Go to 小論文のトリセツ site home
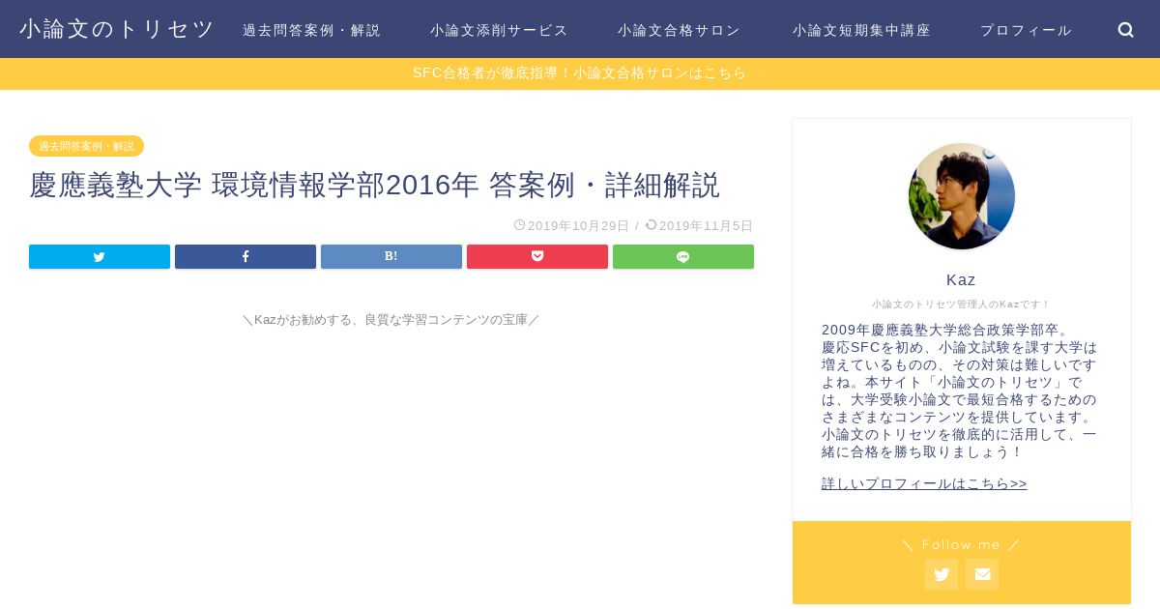Viewport: 1160px width, 609px height. (x=117, y=29)
